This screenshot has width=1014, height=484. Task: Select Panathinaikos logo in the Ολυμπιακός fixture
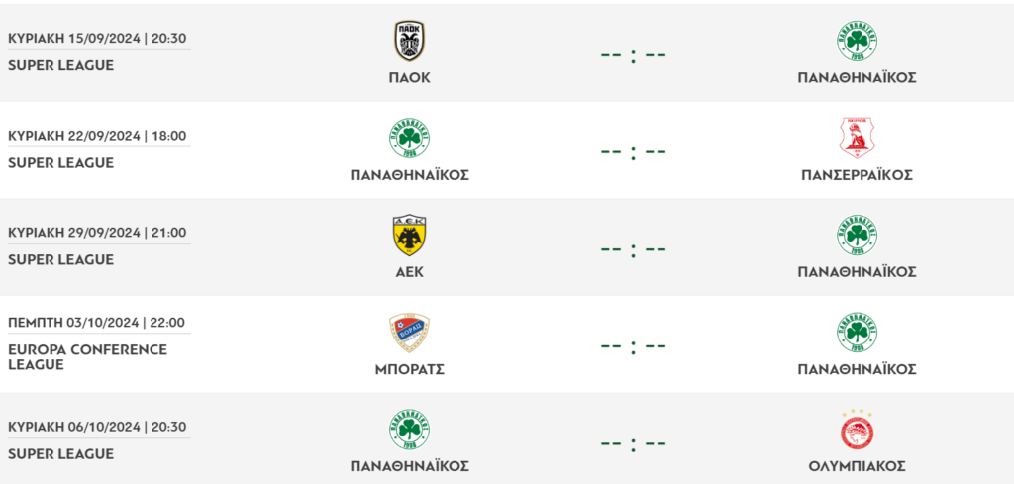[409, 430]
